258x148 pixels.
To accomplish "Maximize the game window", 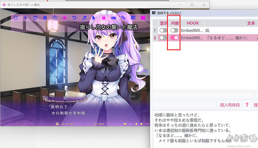I will pyautogui.click(x=192, y=5).
